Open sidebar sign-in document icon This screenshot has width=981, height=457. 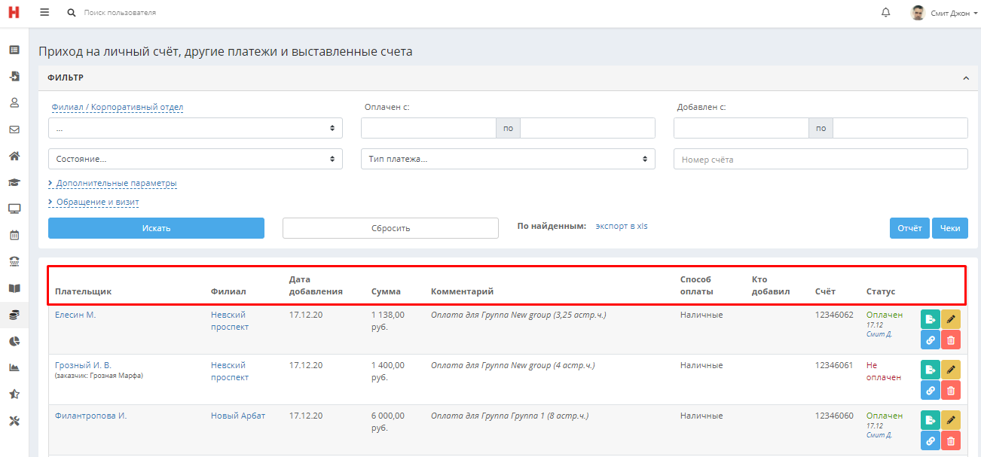pos(14,76)
